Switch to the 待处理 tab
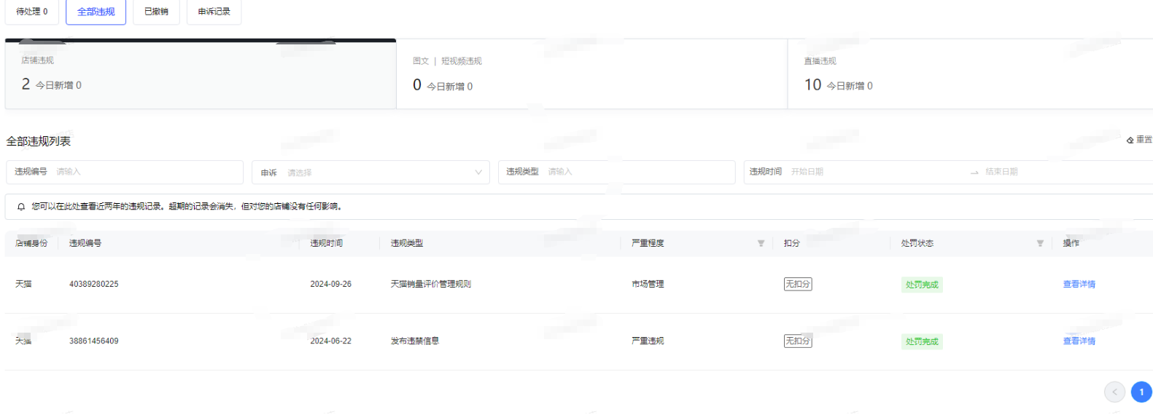The width and height of the screenshot is (1153, 420). click(31, 12)
